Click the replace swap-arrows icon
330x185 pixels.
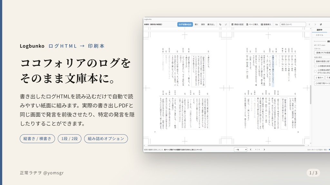[321, 24]
